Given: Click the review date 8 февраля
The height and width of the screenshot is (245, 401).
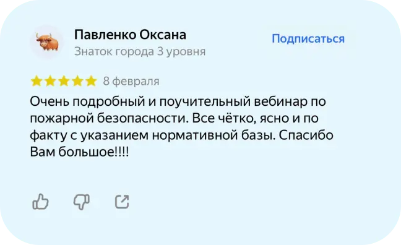Looking at the screenshot, I should click(x=131, y=81).
